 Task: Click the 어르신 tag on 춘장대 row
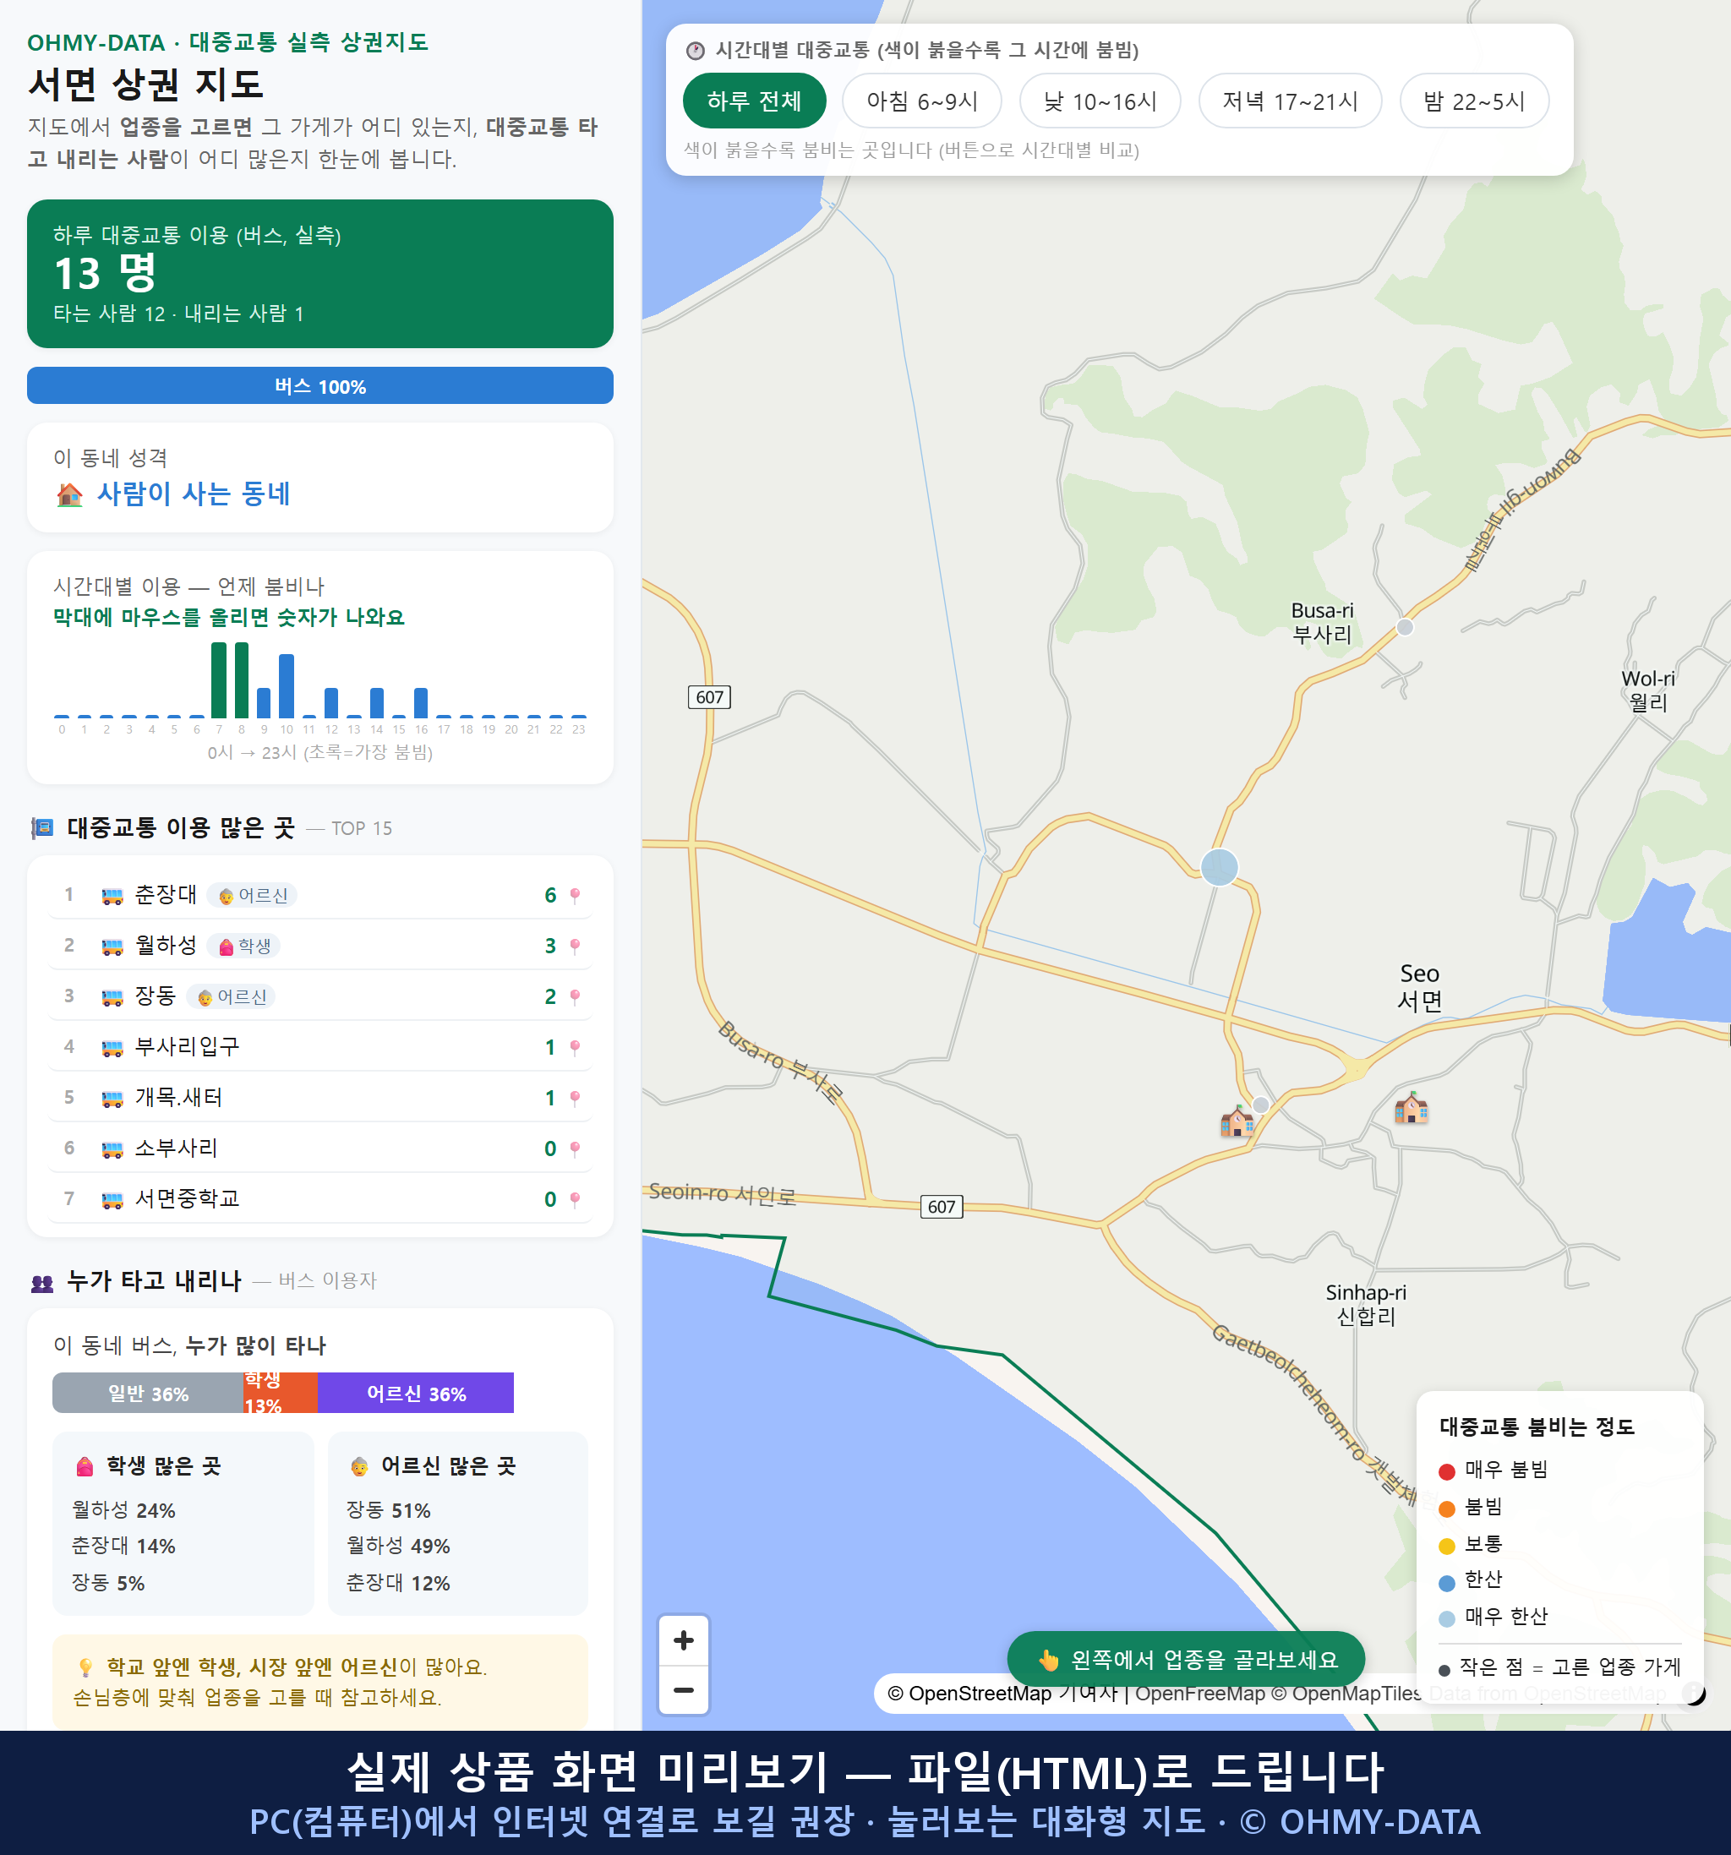coord(252,896)
